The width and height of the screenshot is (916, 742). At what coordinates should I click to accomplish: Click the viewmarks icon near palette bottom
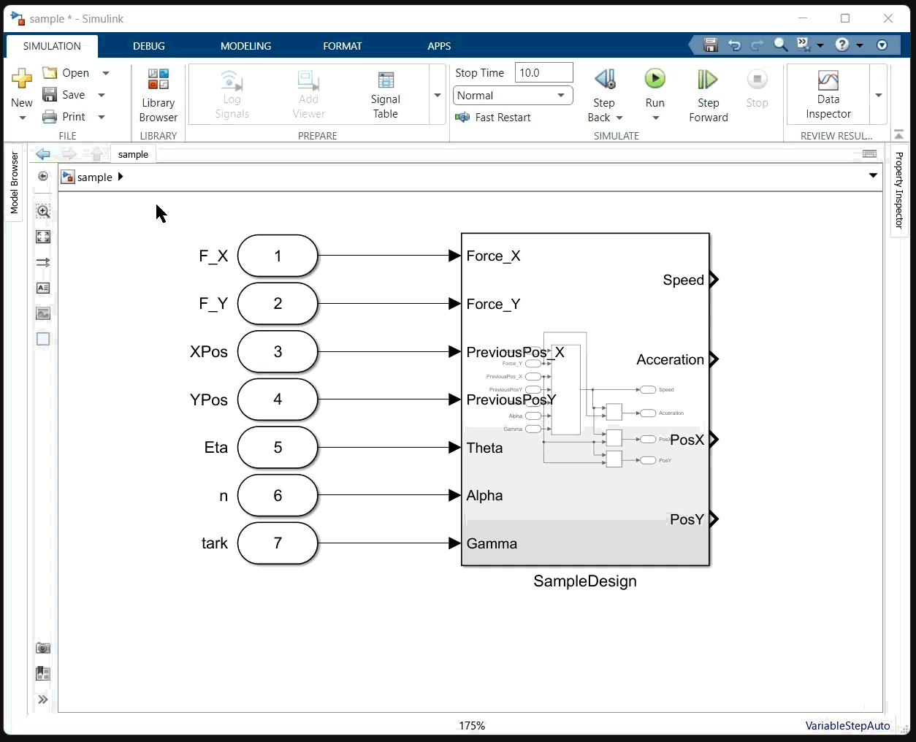43,673
